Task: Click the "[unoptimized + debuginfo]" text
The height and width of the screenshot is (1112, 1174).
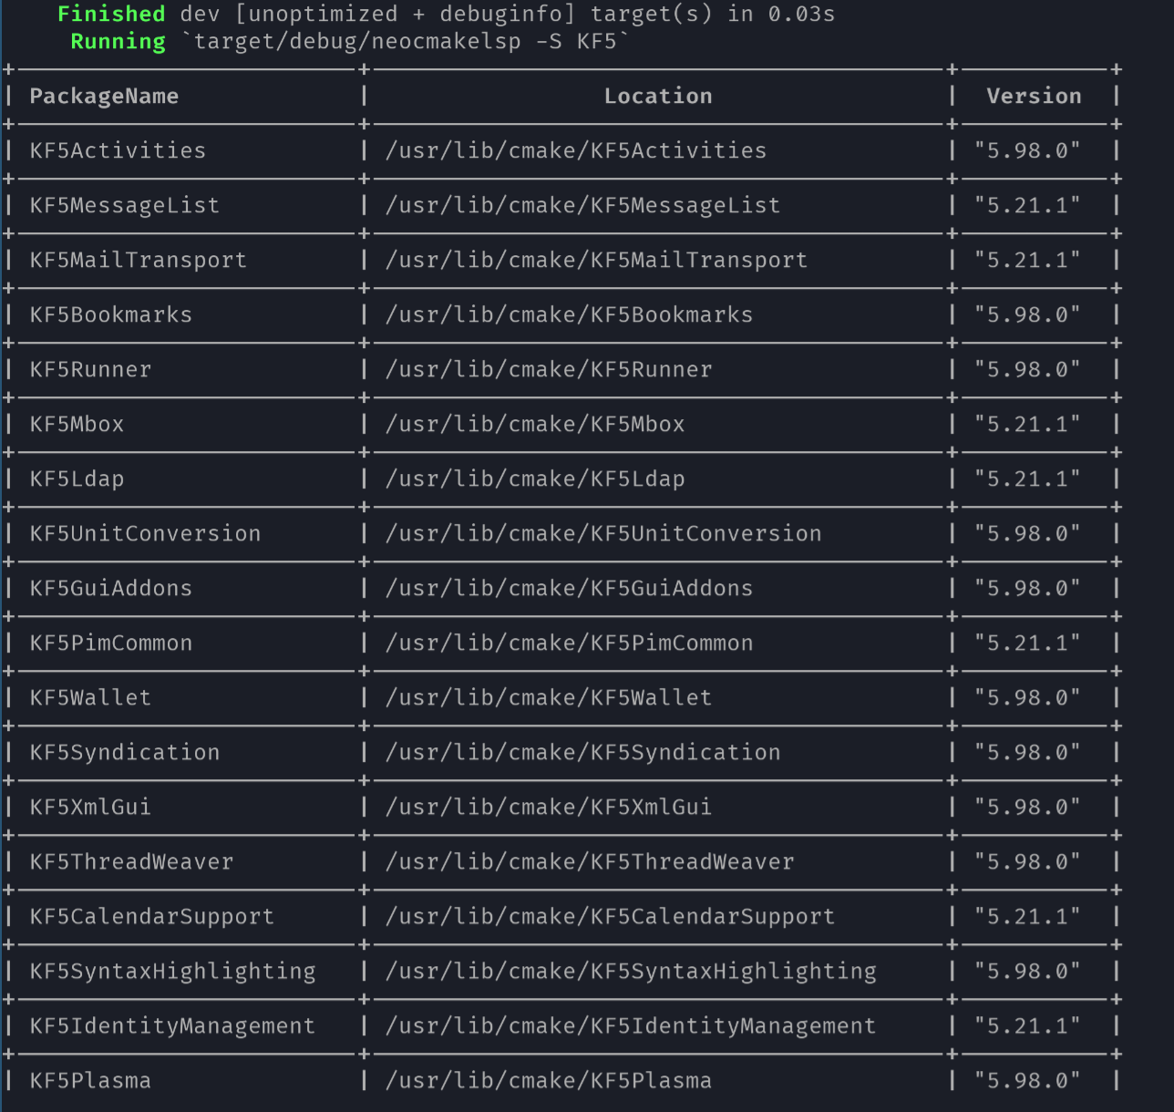Action: (405, 15)
